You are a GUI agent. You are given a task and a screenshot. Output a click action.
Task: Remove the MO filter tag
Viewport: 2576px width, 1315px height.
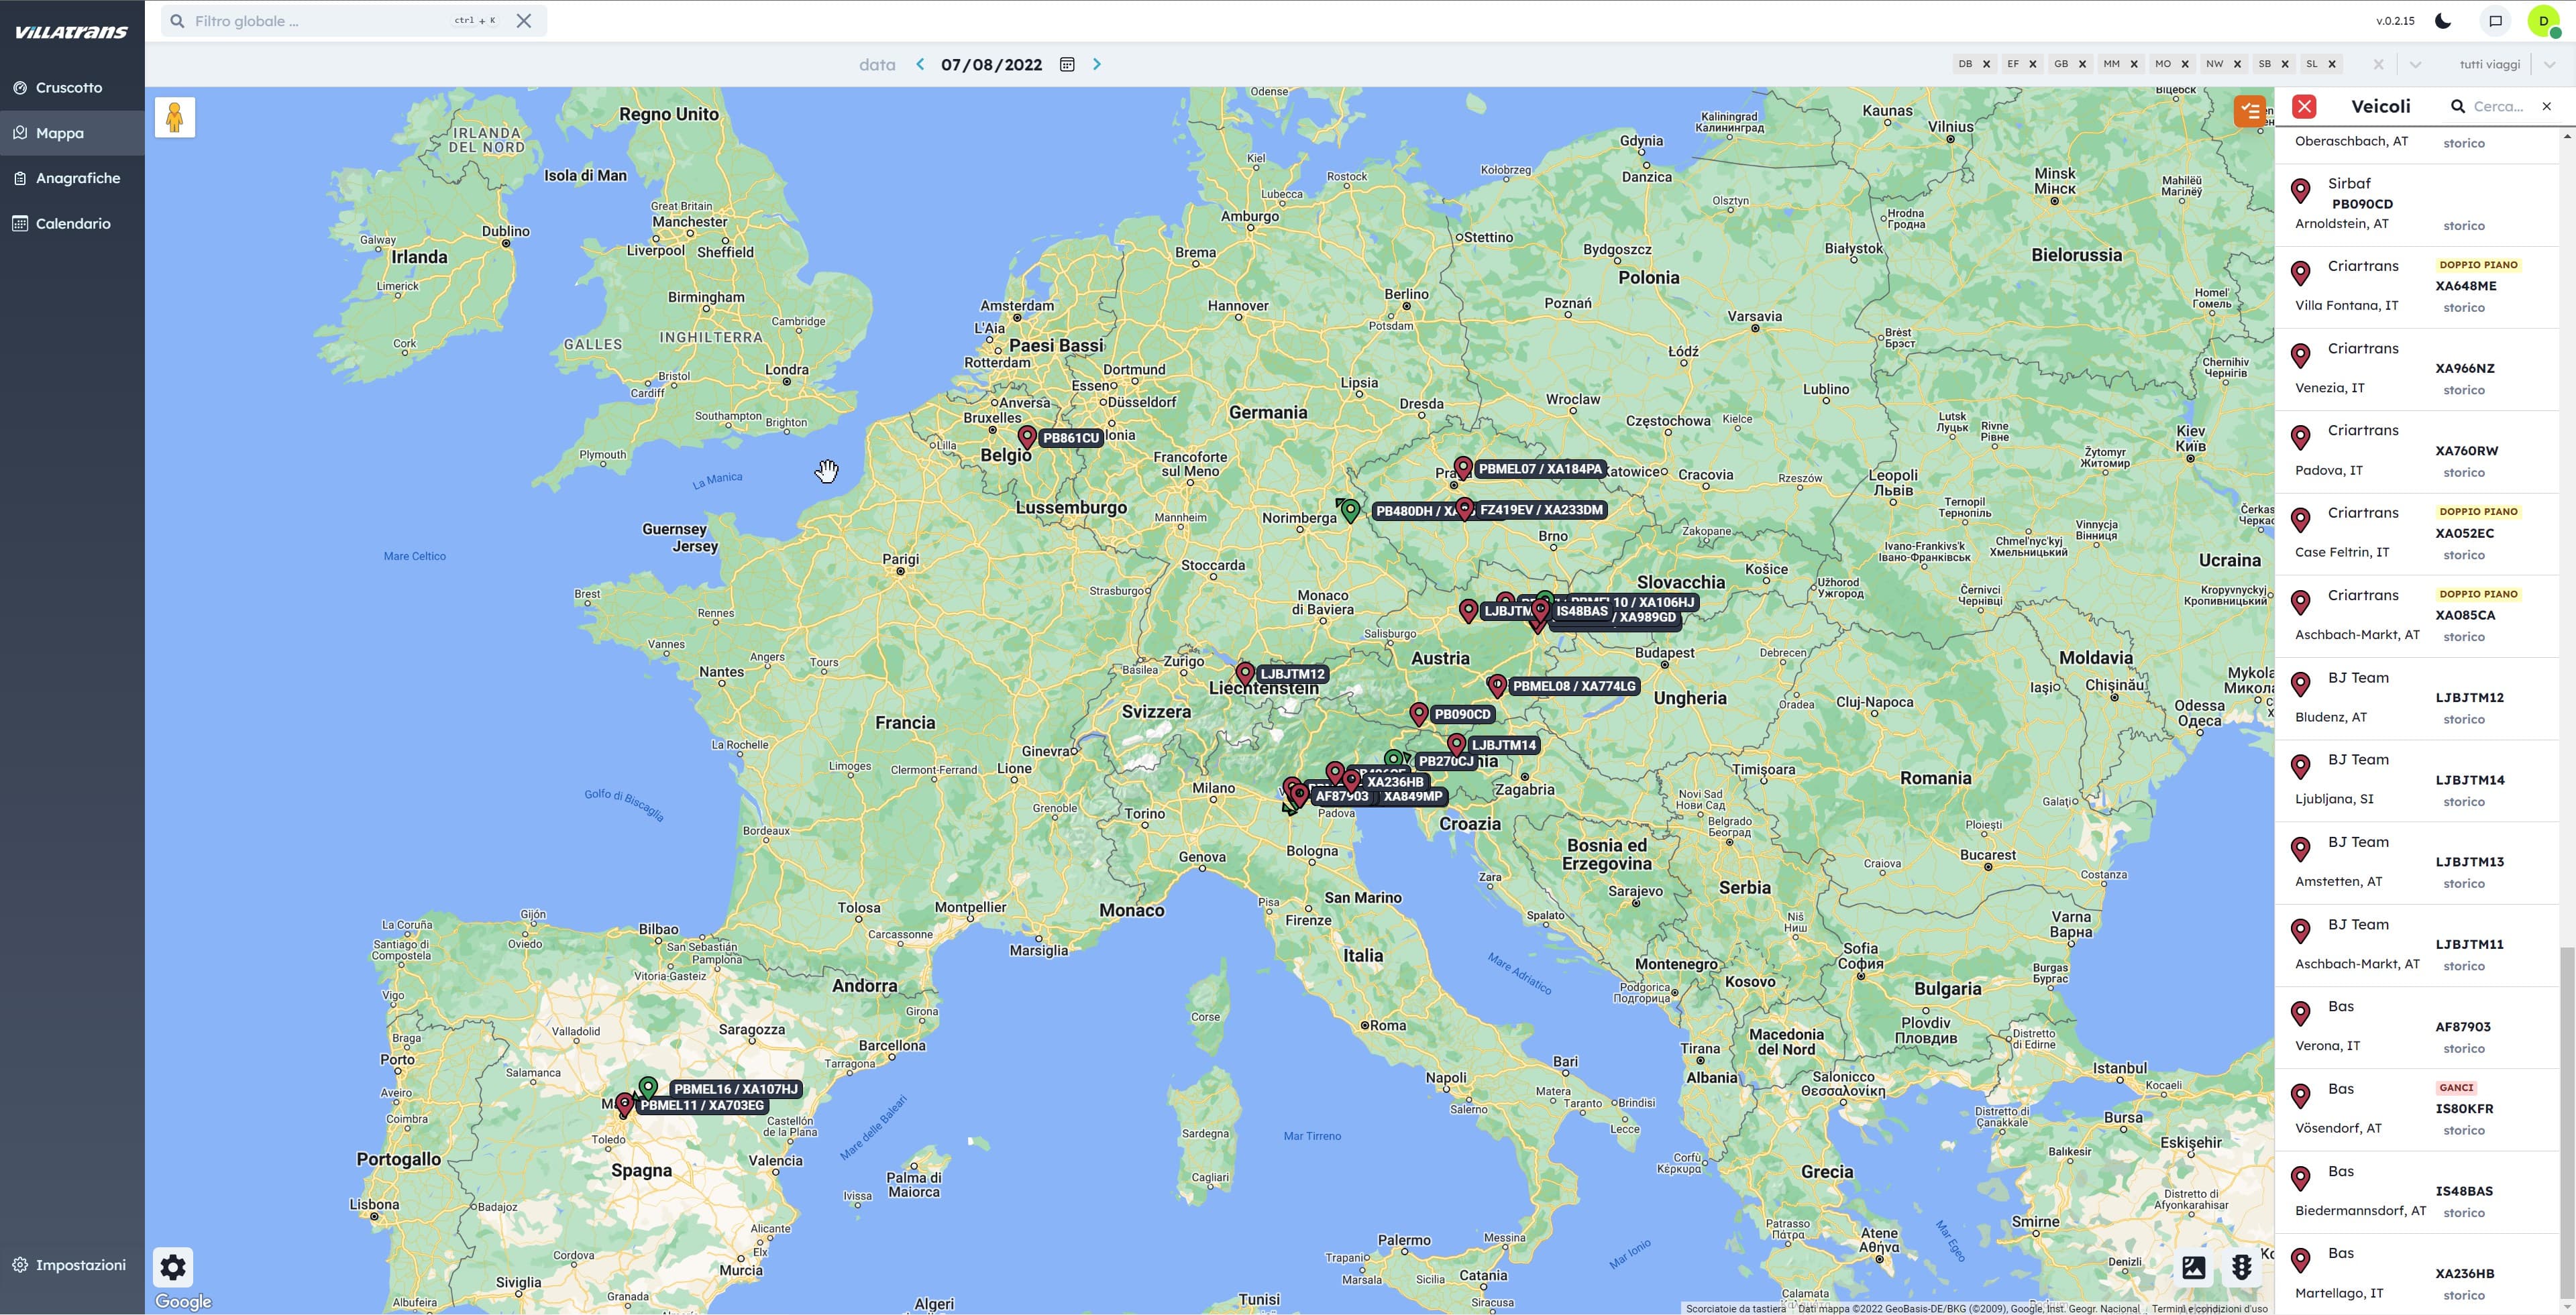[2185, 64]
